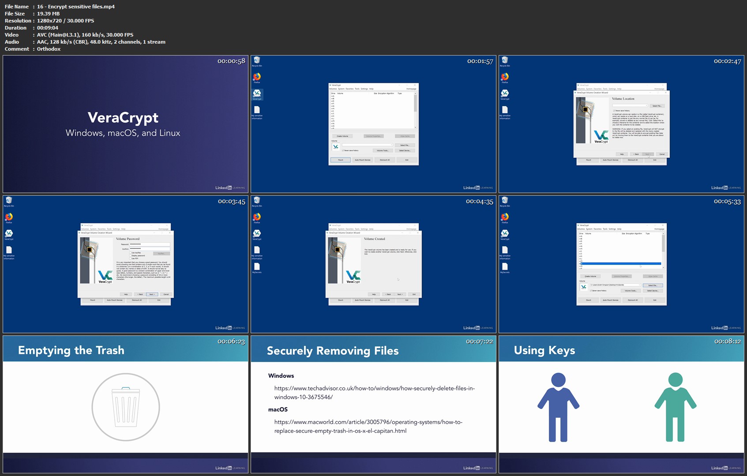Click My sensitive information file in 00:02:47 frame
Screen dimensions: 747x476
(x=505, y=109)
